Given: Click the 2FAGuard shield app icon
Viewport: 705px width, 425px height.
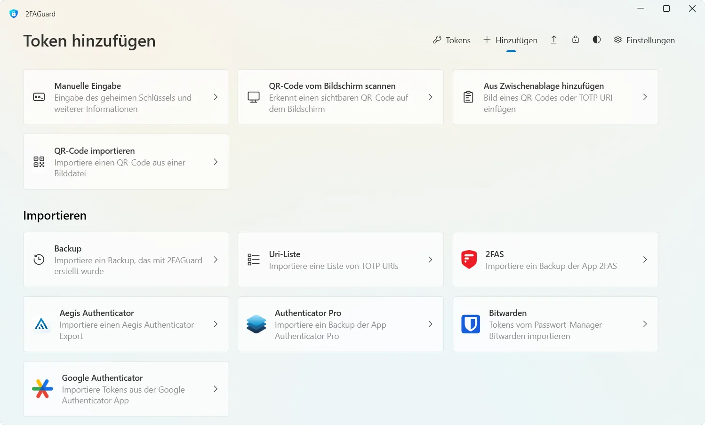Looking at the screenshot, I should [14, 14].
